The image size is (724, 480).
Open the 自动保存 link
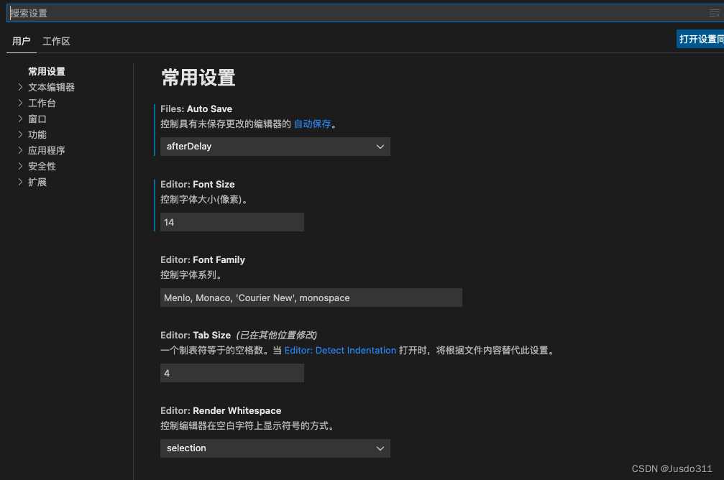point(313,124)
